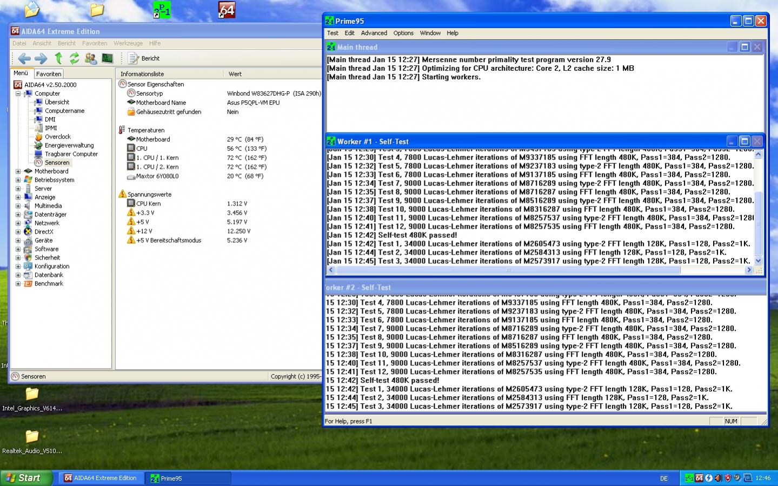Open the Options menu in Prime95

(403, 33)
